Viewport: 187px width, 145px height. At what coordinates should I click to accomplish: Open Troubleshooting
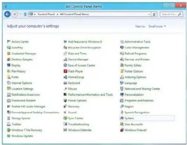(x=79, y=124)
